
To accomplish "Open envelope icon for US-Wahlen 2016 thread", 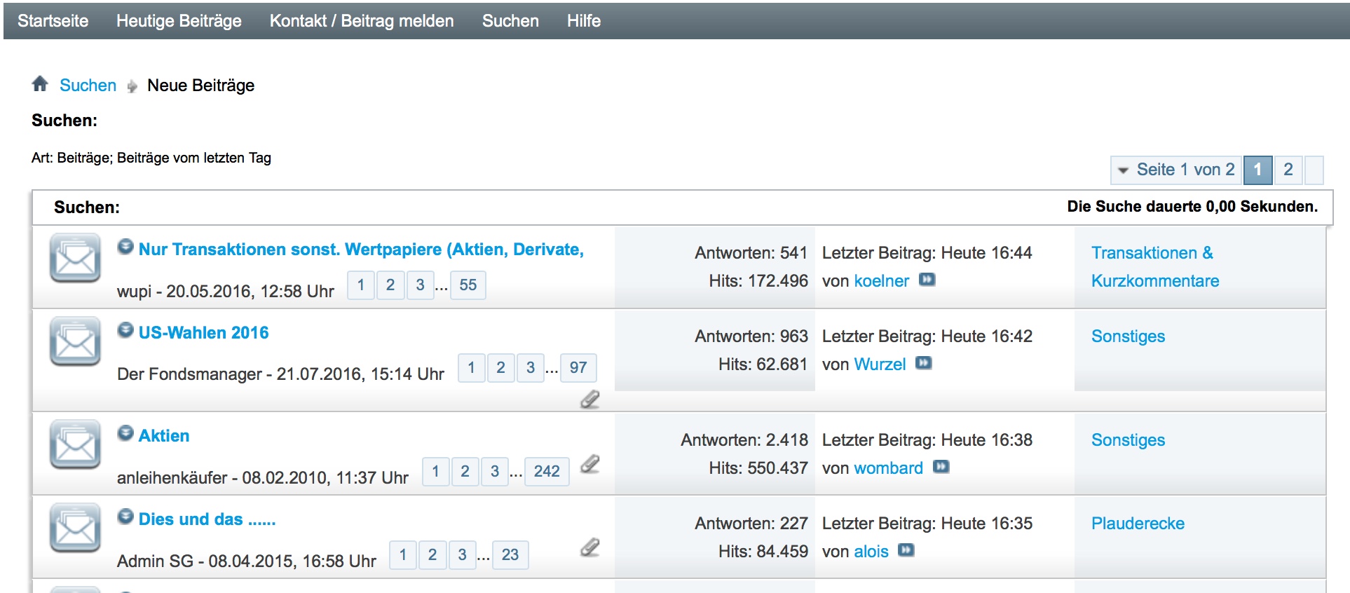I will tap(75, 341).
